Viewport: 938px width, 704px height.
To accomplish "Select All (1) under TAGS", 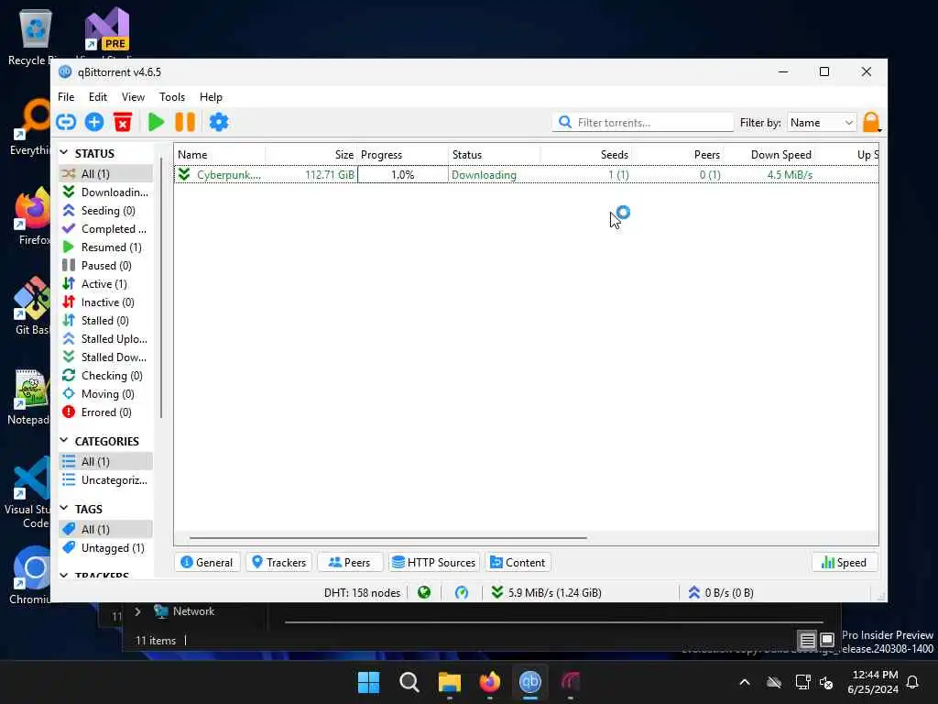I will [105, 529].
